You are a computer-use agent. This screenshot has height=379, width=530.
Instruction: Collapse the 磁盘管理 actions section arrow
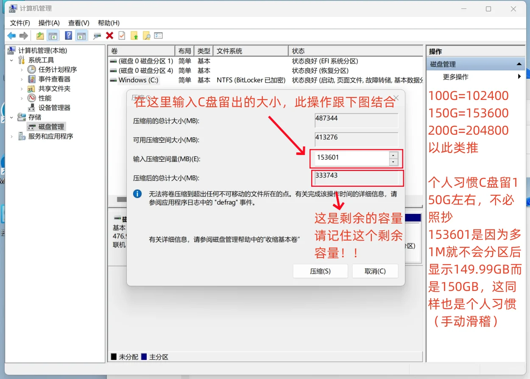click(x=519, y=64)
